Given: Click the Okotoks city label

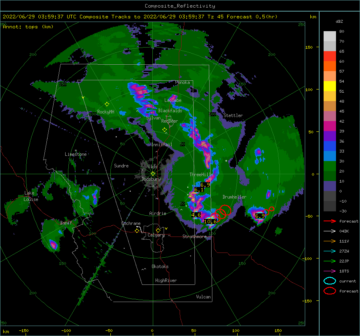Looking at the screenshot, I should 160,266.
